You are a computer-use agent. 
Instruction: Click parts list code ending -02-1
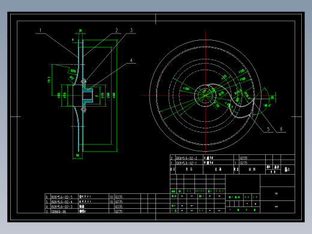point(187,163)
